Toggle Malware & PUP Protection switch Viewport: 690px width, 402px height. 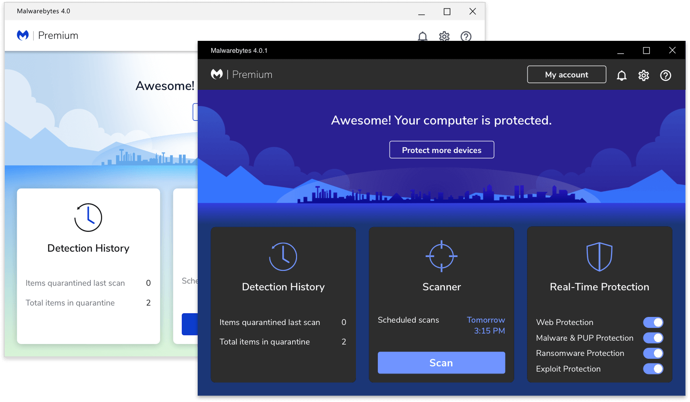pyautogui.click(x=653, y=338)
